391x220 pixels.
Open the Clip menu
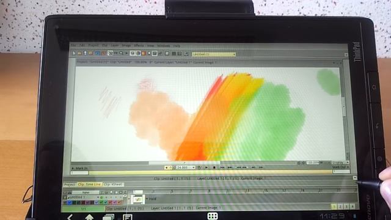(104, 45)
